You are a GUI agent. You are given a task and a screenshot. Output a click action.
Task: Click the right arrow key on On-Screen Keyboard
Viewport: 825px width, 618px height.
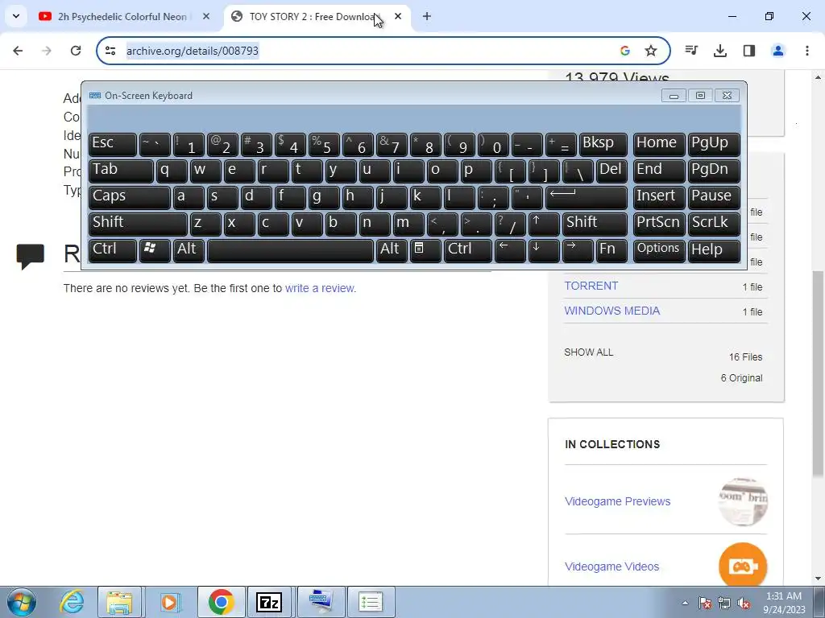coord(578,249)
